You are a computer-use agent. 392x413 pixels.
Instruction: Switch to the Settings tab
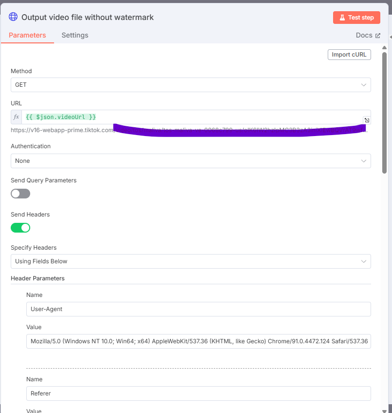click(75, 35)
